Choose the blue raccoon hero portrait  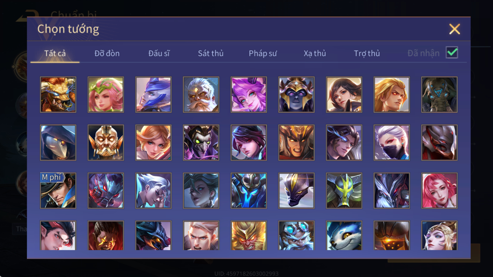pyautogui.click(x=344, y=235)
